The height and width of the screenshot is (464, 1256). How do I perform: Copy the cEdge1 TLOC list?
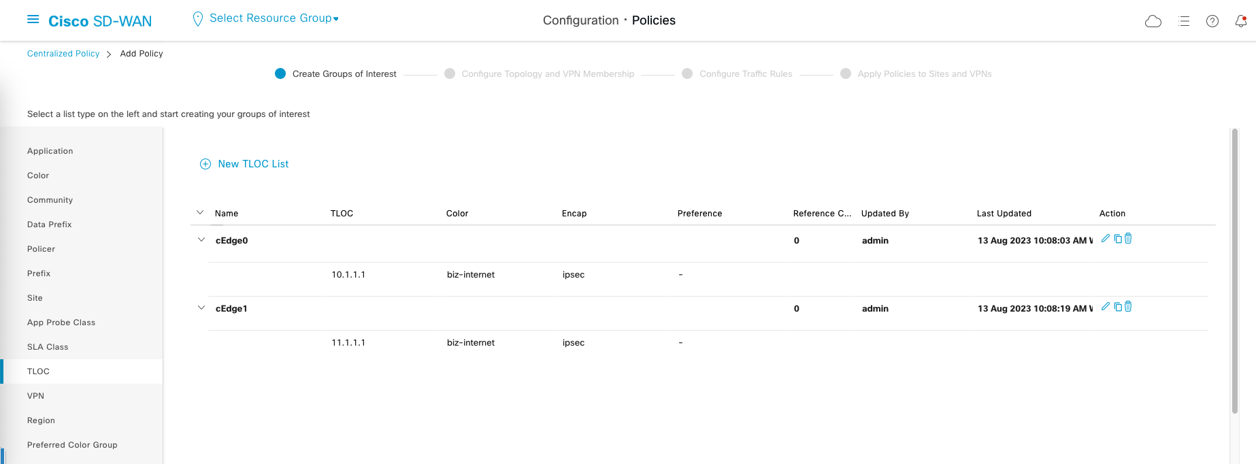pyautogui.click(x=1117, y=306)
